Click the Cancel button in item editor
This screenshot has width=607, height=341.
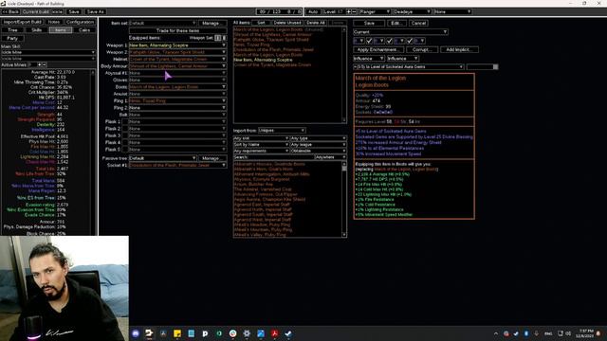pos(418,23)
